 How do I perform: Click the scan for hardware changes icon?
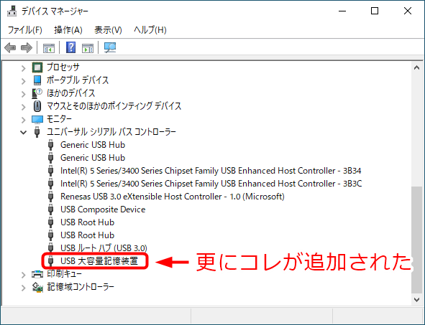point(110,48)
